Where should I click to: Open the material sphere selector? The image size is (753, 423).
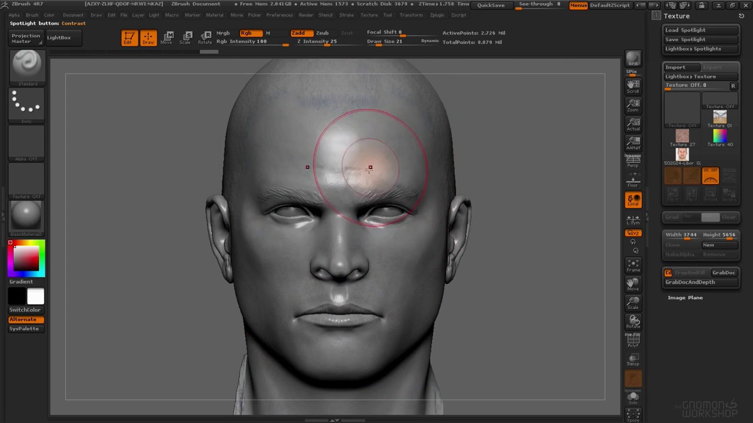(26, 219)
